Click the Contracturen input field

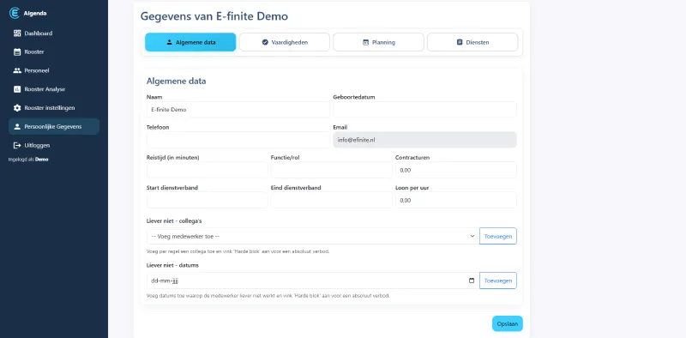[x=456, y=170]
